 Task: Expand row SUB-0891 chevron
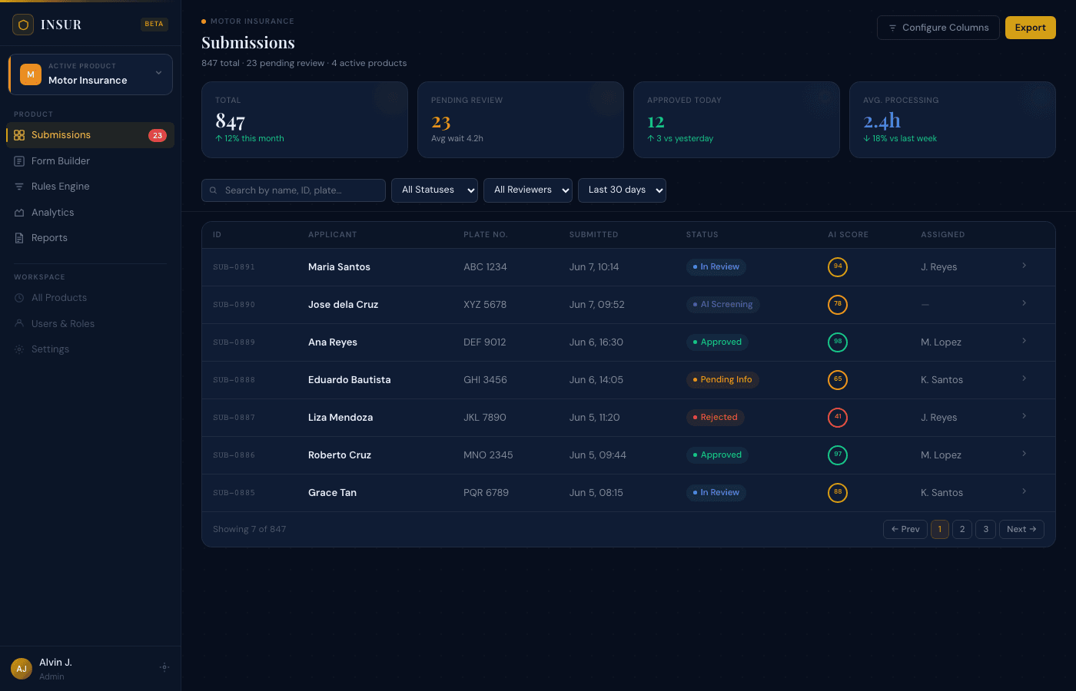(x=1024, y=266)
